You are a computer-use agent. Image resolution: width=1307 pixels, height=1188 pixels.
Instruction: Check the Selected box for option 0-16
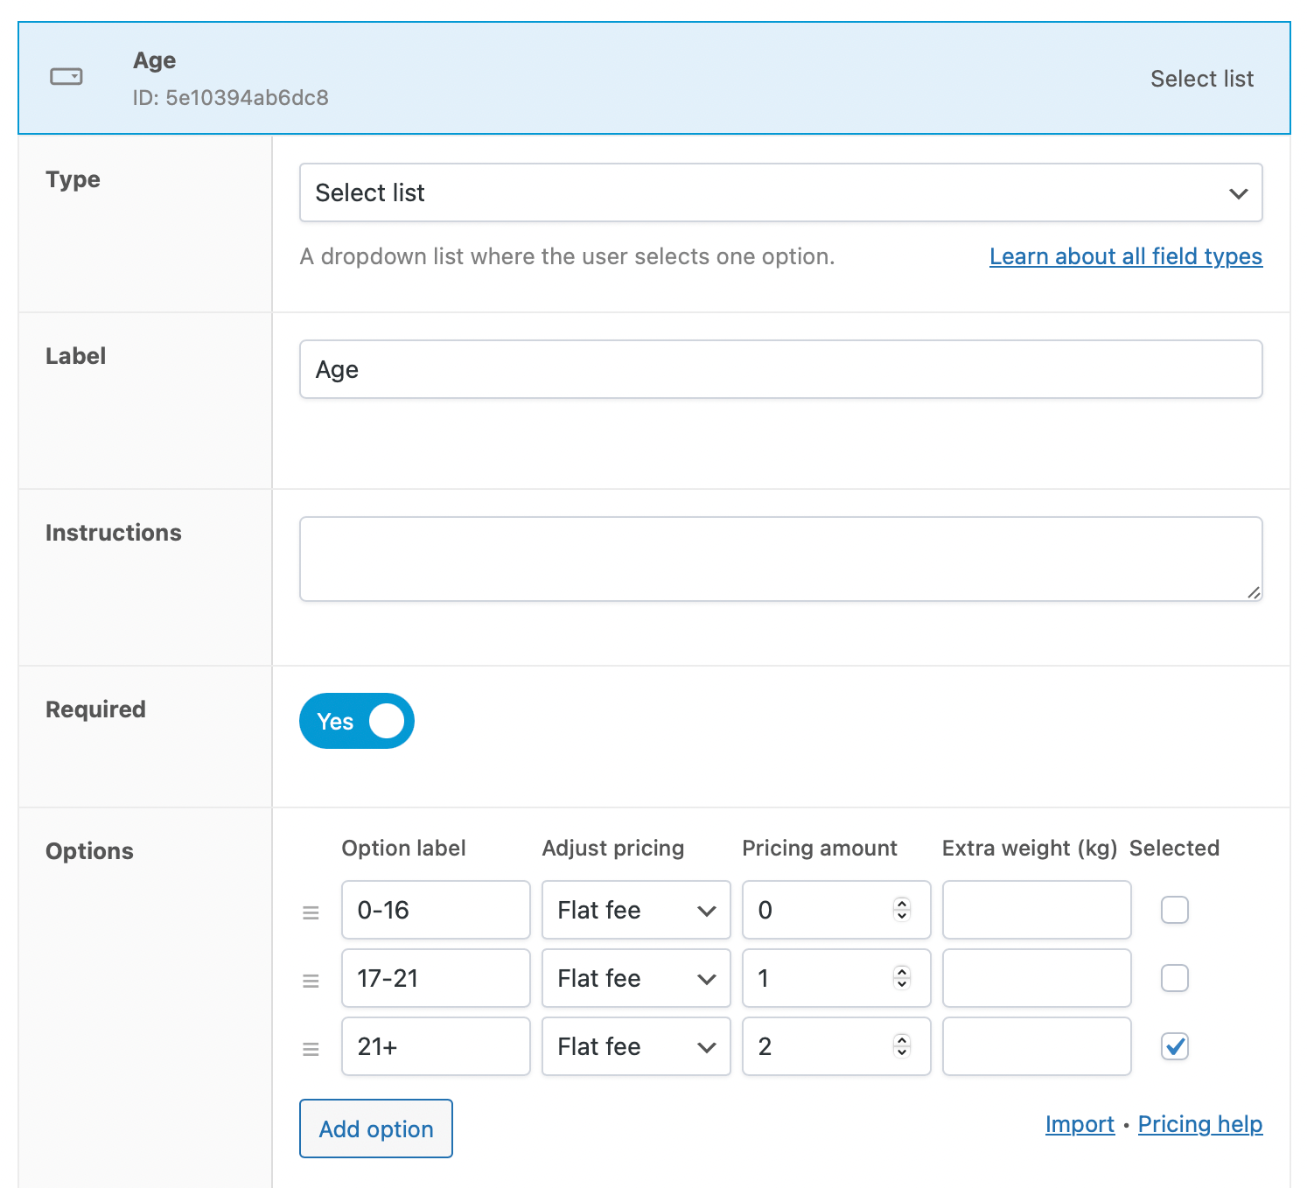1174,910
